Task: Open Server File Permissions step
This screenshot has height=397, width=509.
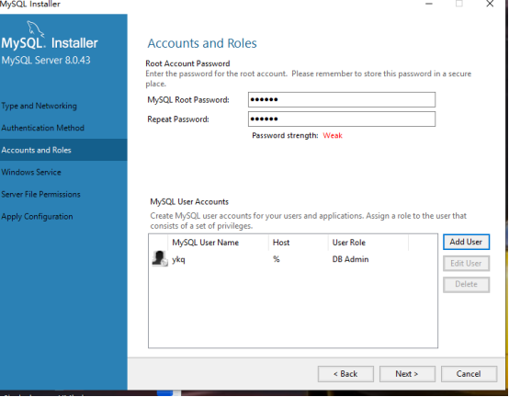Action: click(40, 194)
